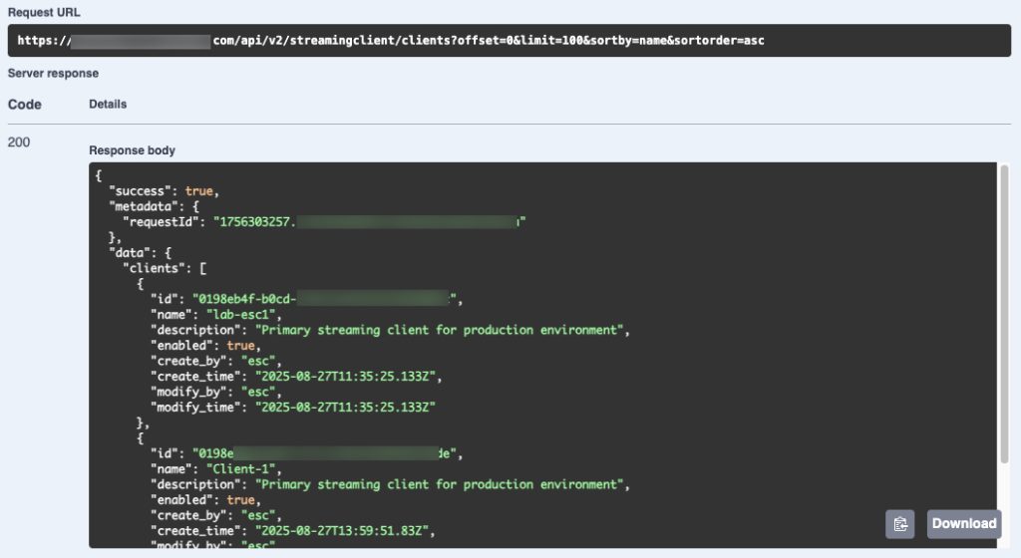1021x558 pixels.
Task: Click the Code column header
Action: point(25,105)
